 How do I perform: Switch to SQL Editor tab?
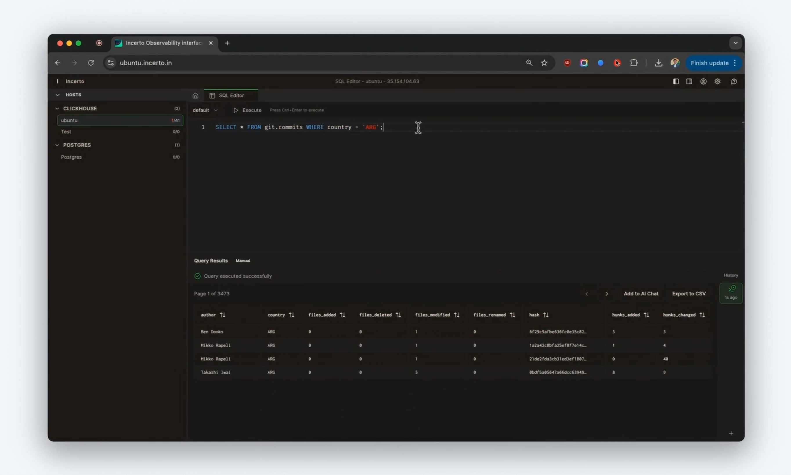[231, 96]
